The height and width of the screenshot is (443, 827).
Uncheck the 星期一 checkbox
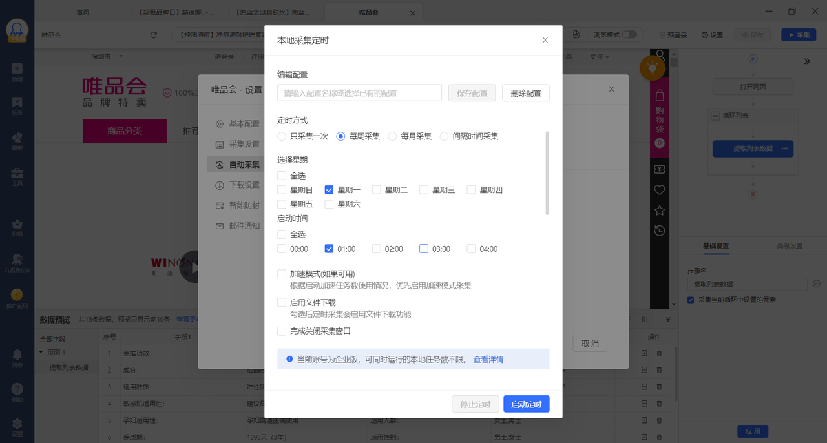[x=329, y=190]
